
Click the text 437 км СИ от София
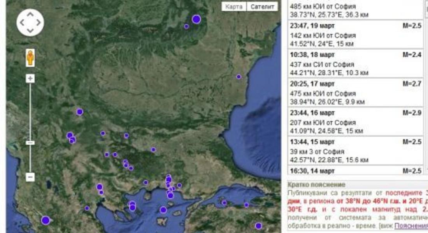pos(322,64)
